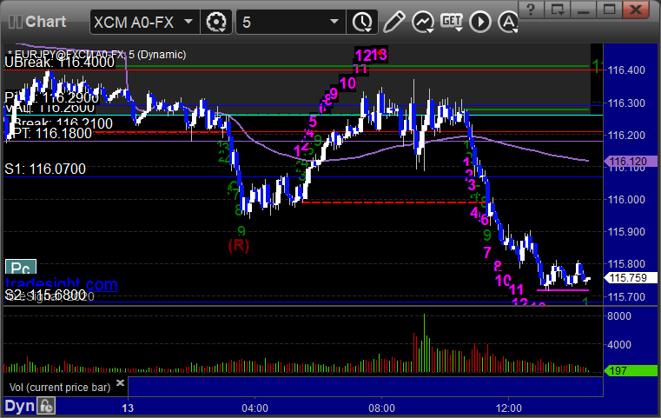
Task: Click the green 197 volume axis marker
Action: click(631, 370)
